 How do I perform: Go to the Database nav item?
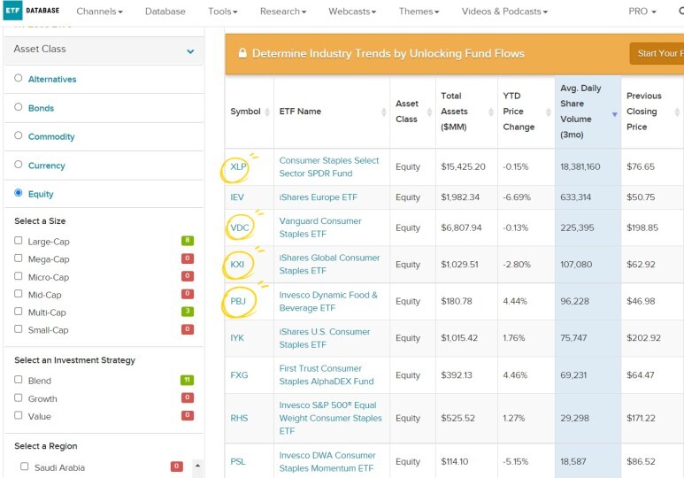pos(165,12)
